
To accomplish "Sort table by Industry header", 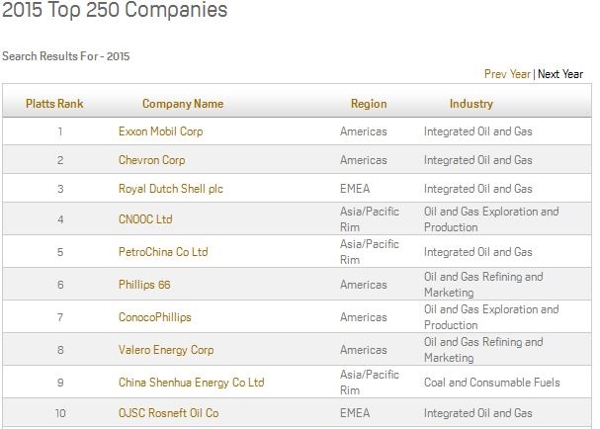I will (471, 104).
